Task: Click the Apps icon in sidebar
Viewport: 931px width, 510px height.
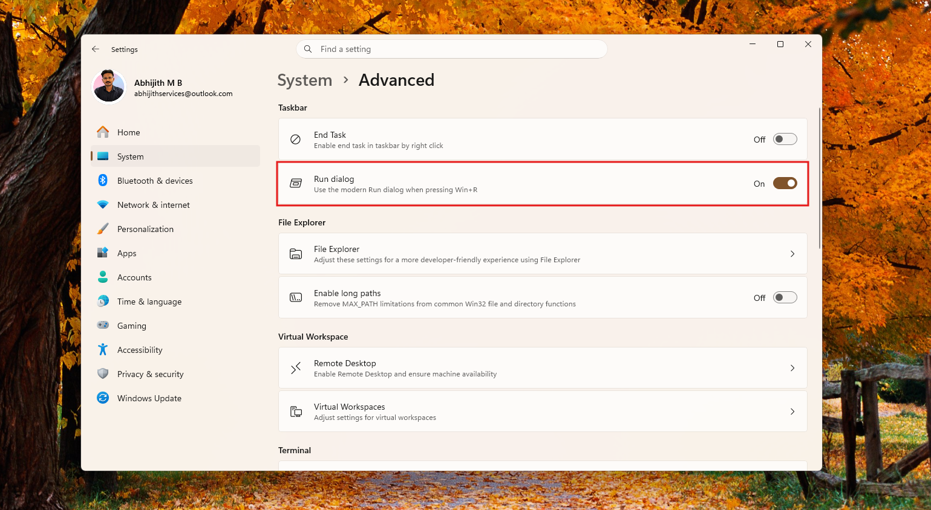Action: click(x=103, y=253)
